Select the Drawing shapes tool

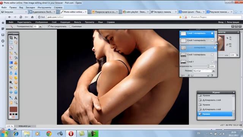pos(16,68)
